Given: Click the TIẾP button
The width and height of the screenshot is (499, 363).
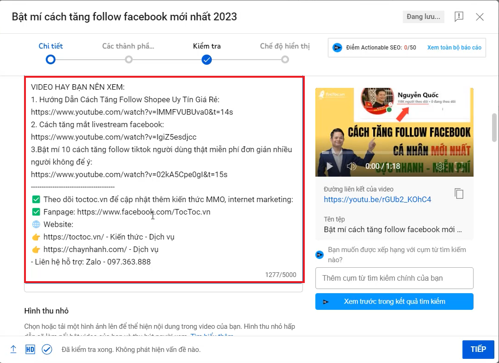Looking at the screenshot, I should click(478, 349).
